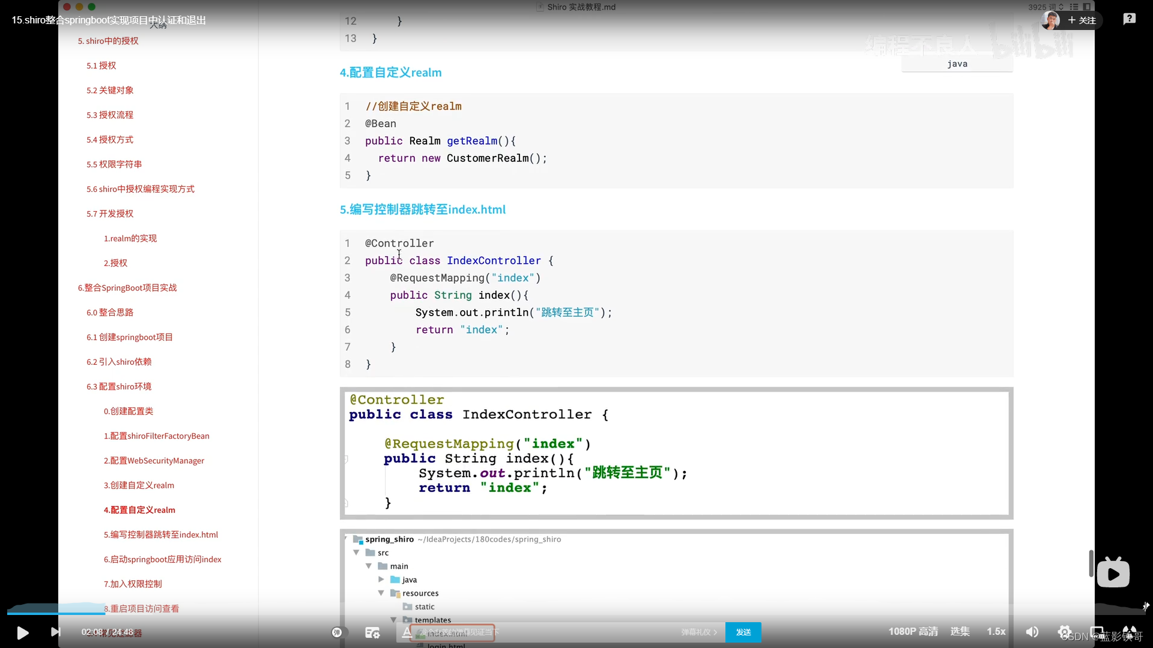Image resolution: width=1153 pixels, height=648 pixels.
Task: Enable picture-in-picture mode
Action: (x=1097, y=632)
